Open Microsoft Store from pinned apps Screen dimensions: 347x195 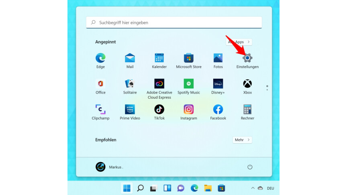[189, 61]
